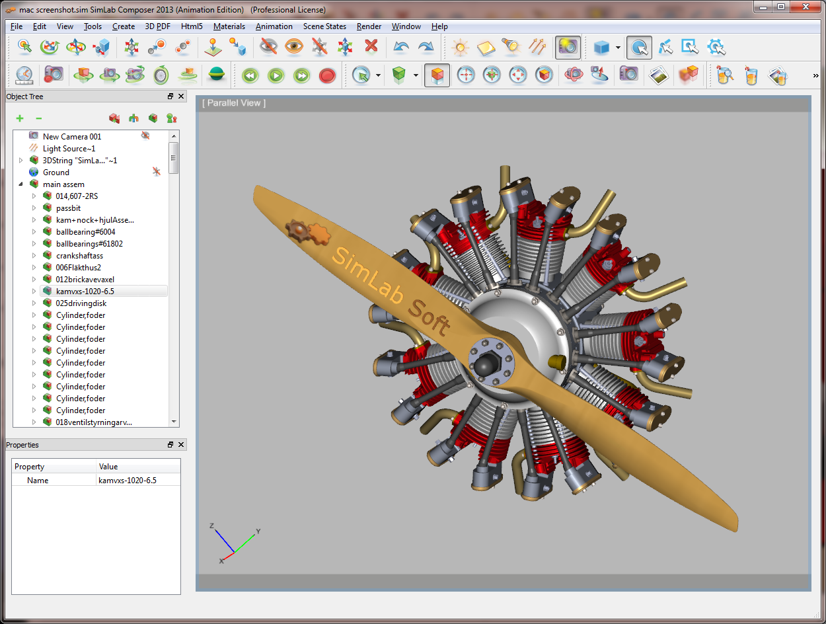Toggle the crossed-out icon on the Ground row

tap(157, 172)
